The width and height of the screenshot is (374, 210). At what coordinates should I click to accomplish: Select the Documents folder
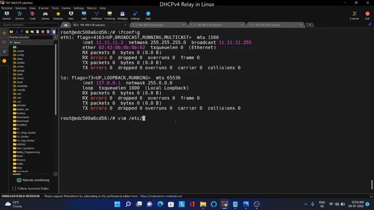pyautogui.click(x=21, y=117)
